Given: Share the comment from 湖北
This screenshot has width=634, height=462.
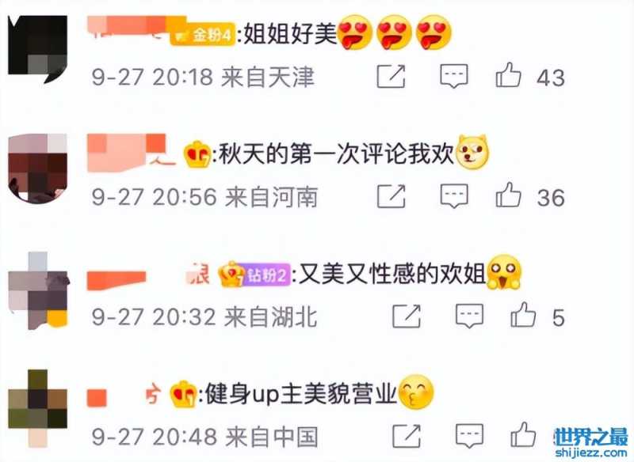Looking at the screenshot, I should pos(407,316).
